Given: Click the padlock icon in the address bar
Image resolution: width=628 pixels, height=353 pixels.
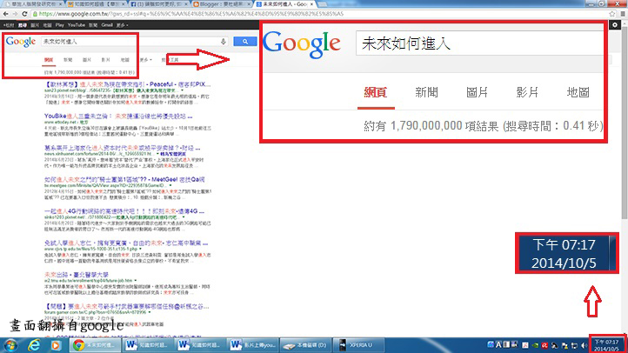Looking at the screenshot, I should 36,14.
